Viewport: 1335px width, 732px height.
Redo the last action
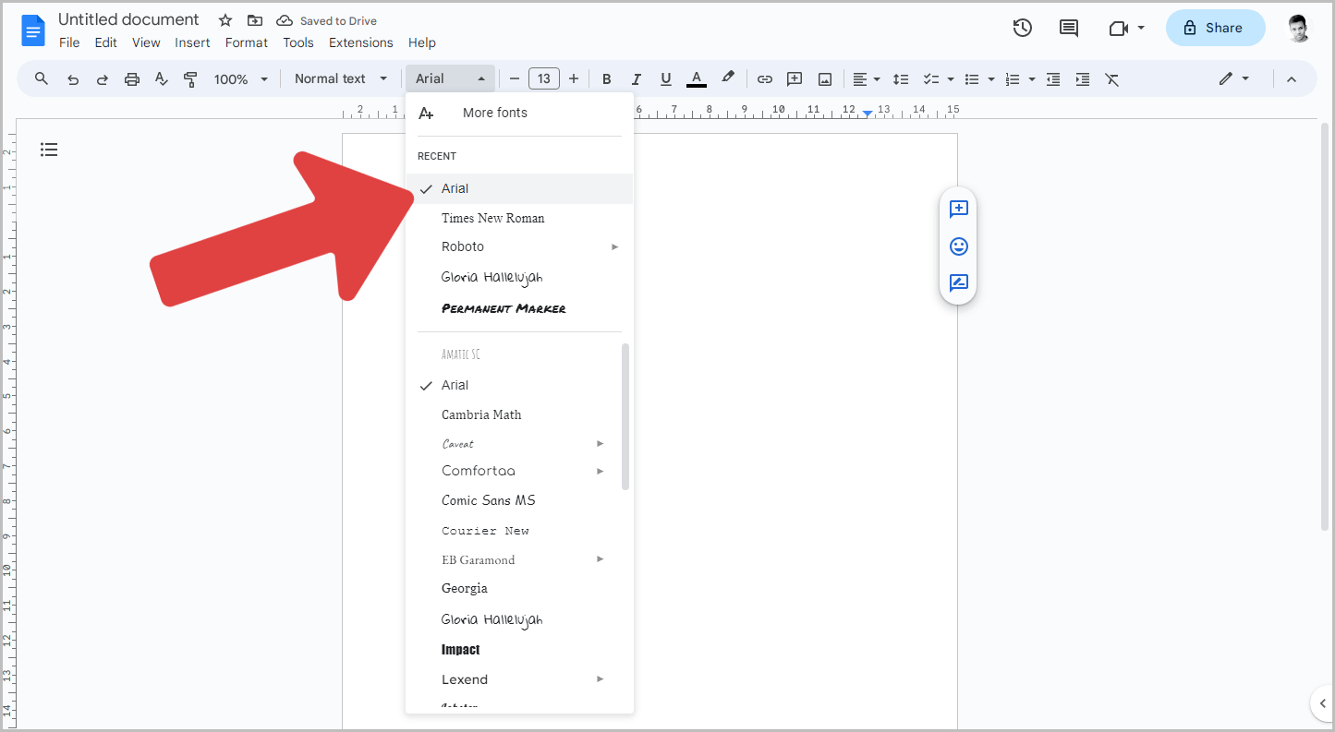(103, 79)
